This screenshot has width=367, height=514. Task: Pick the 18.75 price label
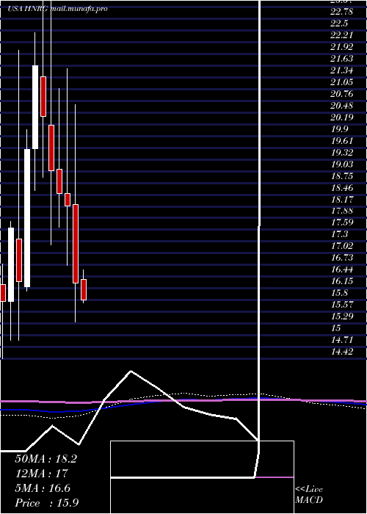coord(342,176)
